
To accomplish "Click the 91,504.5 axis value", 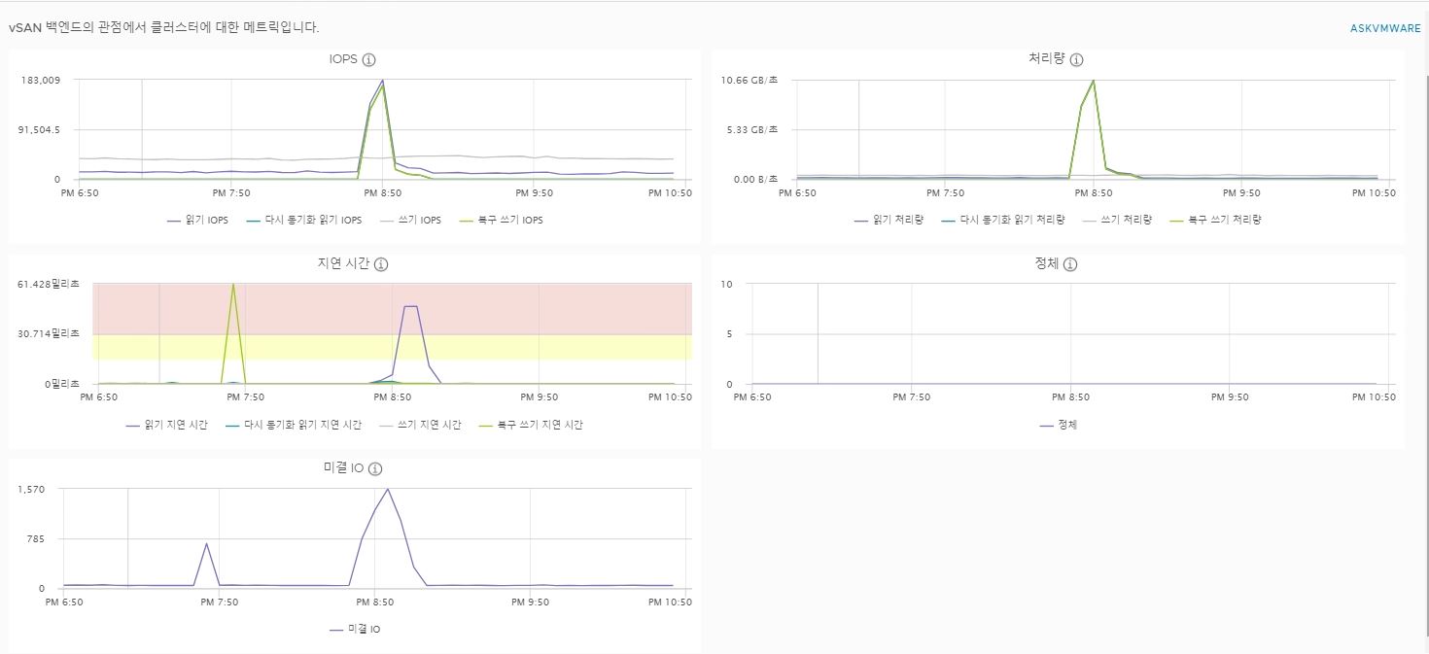I will coord(40,129).
